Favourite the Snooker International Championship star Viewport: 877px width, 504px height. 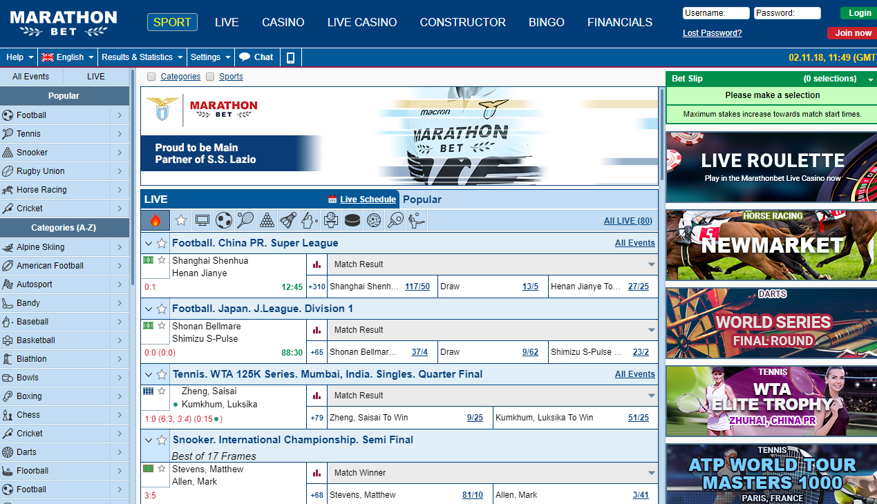click(x=162, y=440)
